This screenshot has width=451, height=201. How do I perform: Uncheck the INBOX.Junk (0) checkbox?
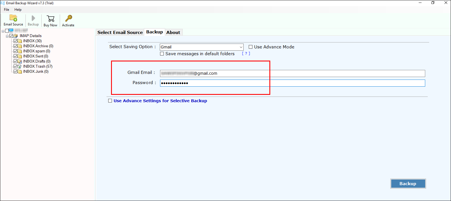click(x=16, y=72)
